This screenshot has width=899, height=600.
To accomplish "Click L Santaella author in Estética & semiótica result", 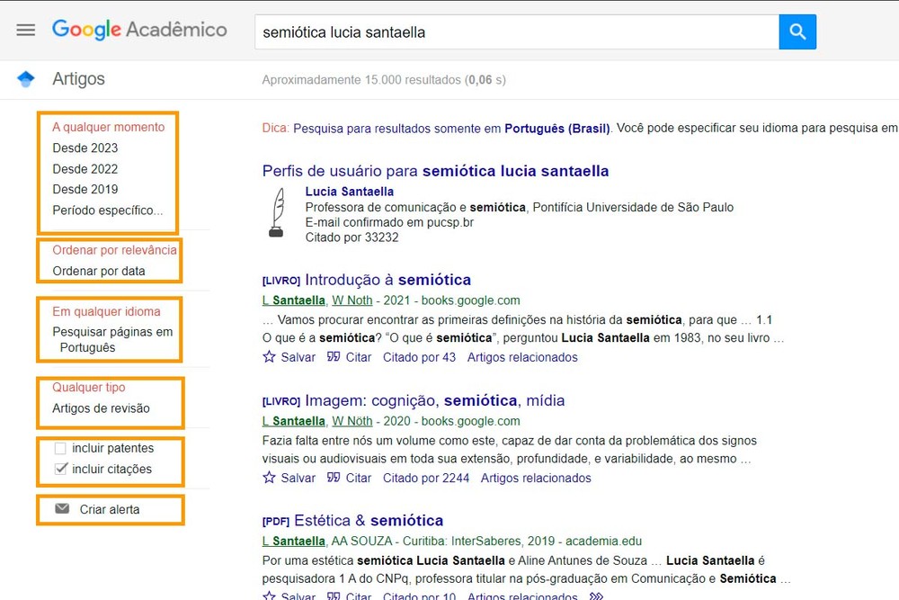I will (294, 541).
